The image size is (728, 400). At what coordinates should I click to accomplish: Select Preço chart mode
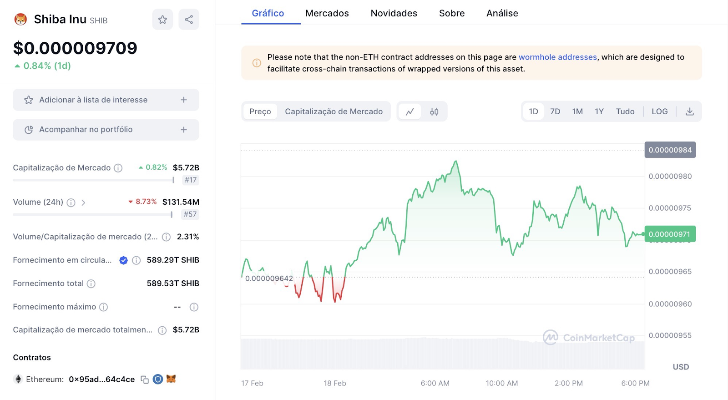260,111
